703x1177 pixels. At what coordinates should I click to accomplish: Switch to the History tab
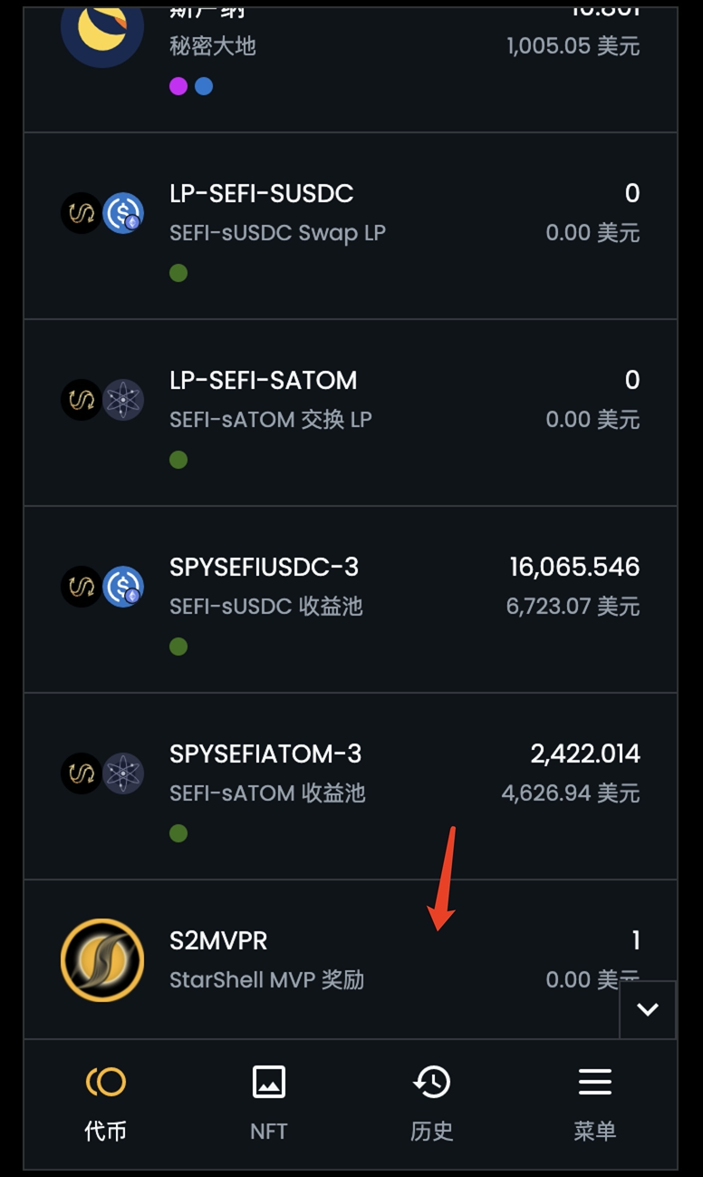tap(431, 1082)
